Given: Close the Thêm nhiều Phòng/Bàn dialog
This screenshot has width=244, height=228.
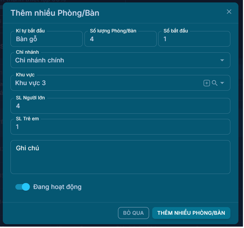Looking at the screenshot, I should pos(229,12).
